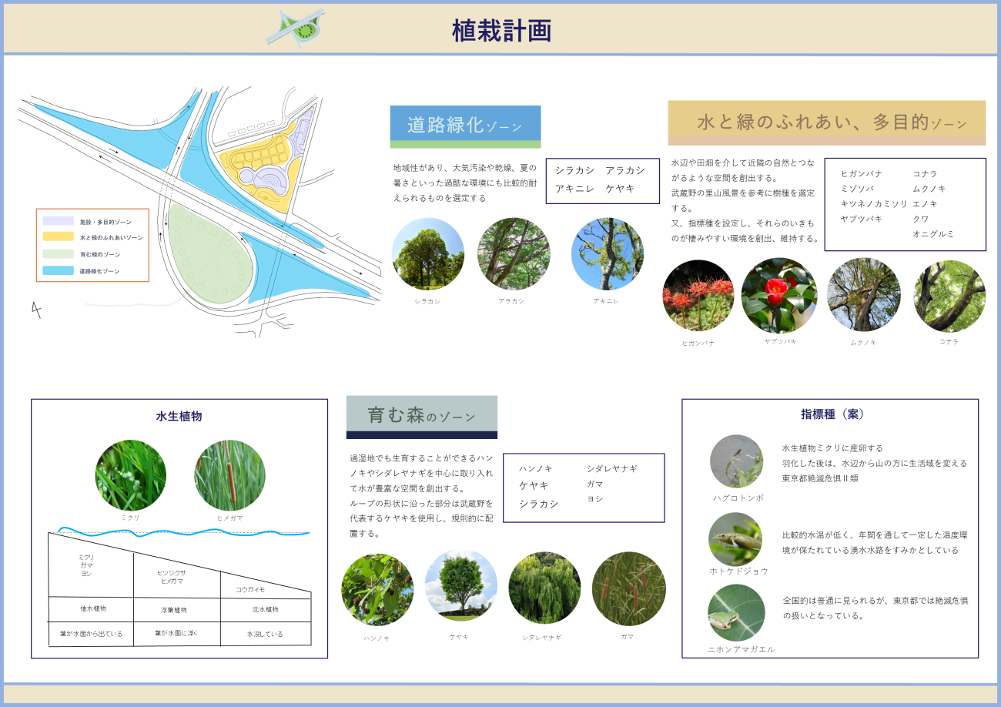The width and height of the screenshot is (1001, 707).
Task: Click the 植栽計画 page title
Action: coord(501,31)
